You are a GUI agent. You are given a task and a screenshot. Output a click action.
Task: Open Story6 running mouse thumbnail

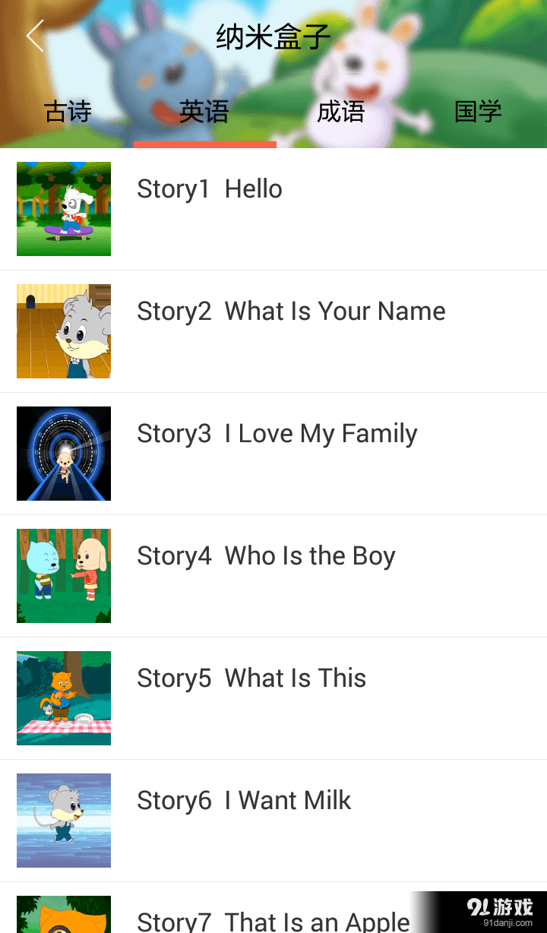(x=64, y=821)
